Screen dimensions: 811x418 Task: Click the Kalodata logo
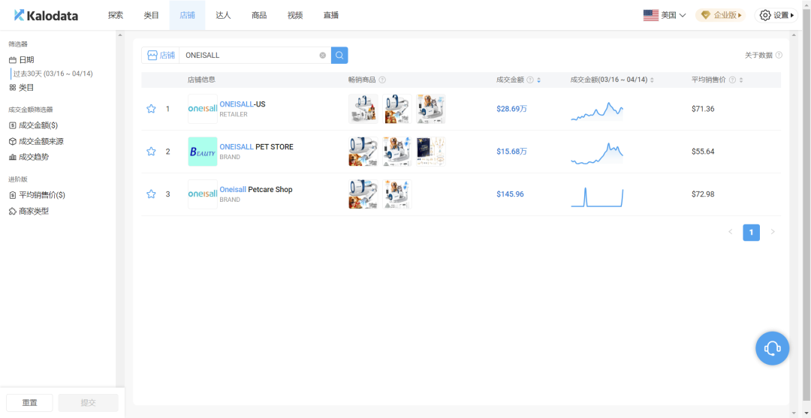pyautogui.click(x=46, y=15)
